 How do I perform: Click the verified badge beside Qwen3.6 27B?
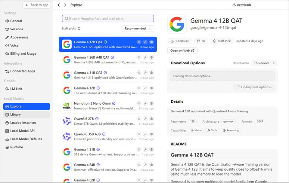pos(97,119)
